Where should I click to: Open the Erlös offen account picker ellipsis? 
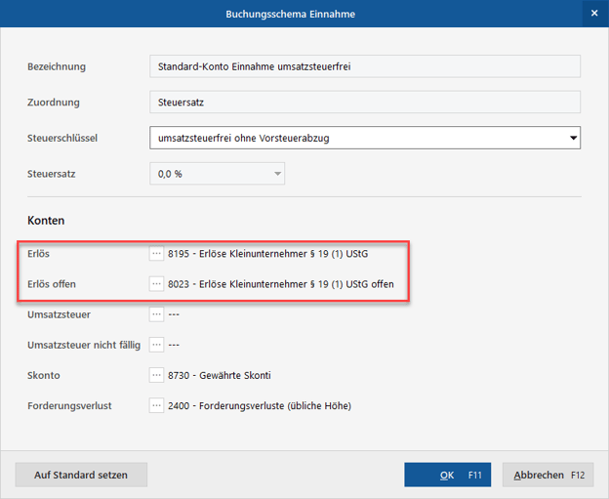156,284
